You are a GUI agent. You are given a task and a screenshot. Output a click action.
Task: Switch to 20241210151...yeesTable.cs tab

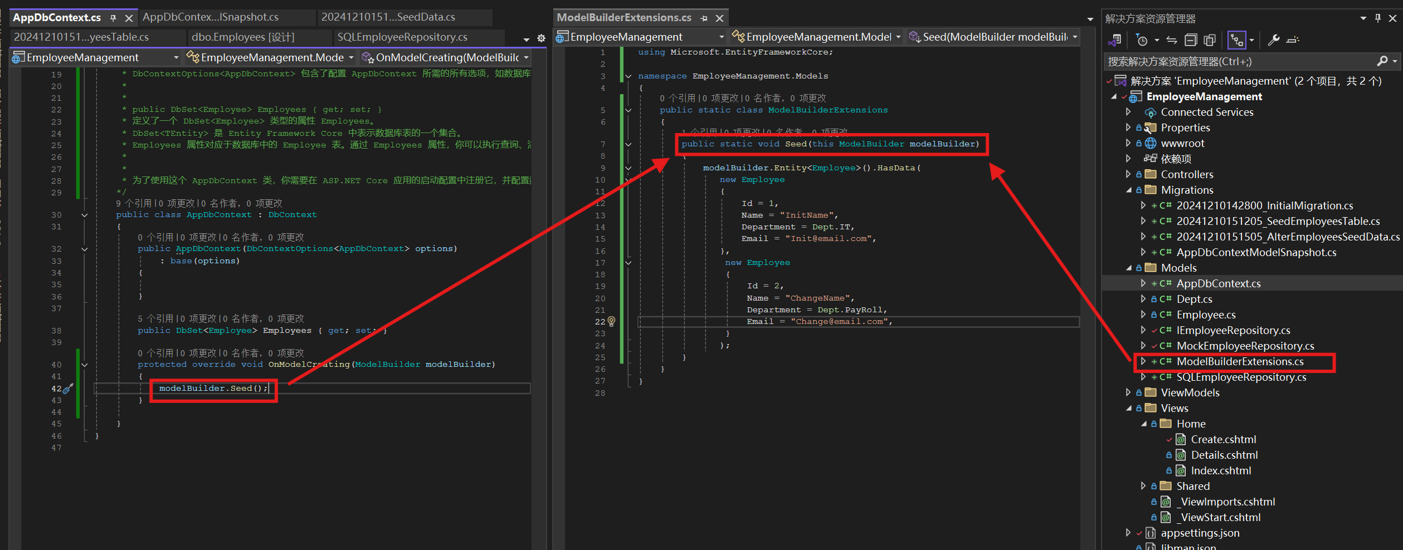tap(81, 37)
